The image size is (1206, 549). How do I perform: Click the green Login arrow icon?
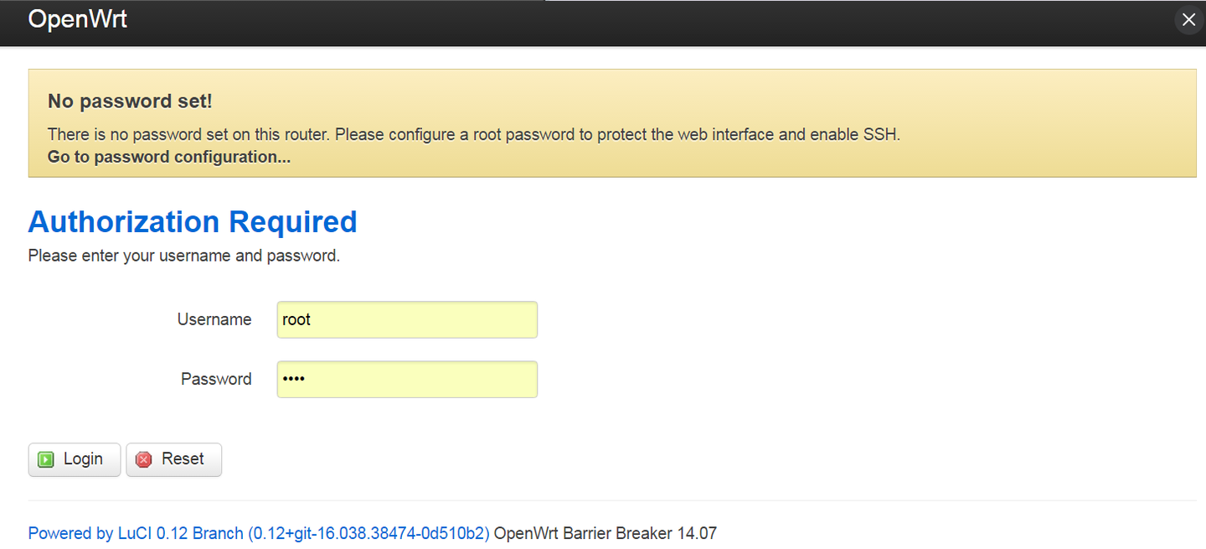pyautogui.click(x=46, y=459)
